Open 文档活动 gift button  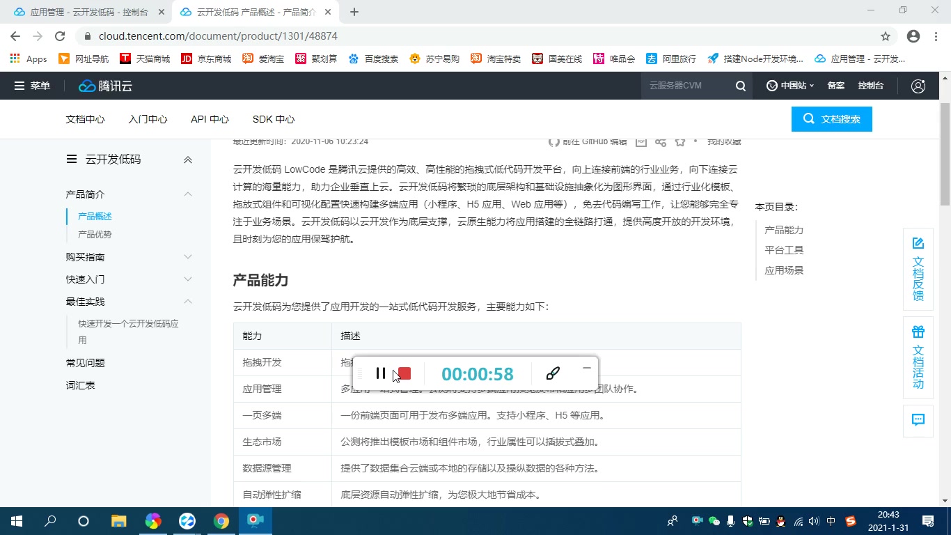point(918,357)
